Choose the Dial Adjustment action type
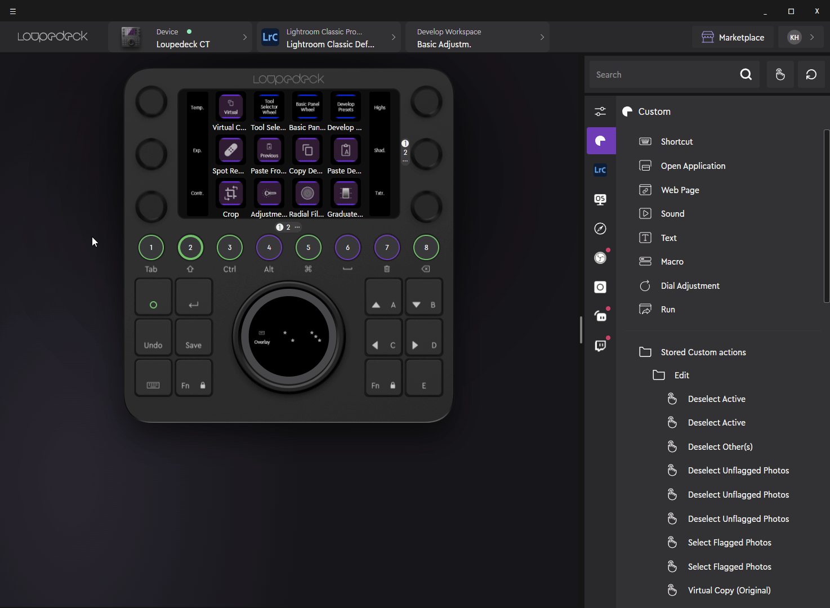Screen dimensions: 830x608 [690, 286]
